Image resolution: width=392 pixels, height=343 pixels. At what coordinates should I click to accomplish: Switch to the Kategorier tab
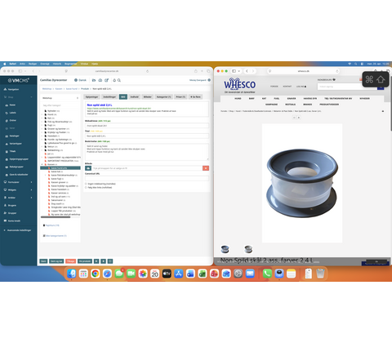163,97
